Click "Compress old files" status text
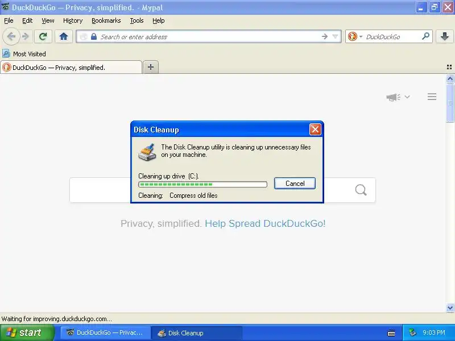This screenshot has width=455, height=341. (x=193, y=196)
